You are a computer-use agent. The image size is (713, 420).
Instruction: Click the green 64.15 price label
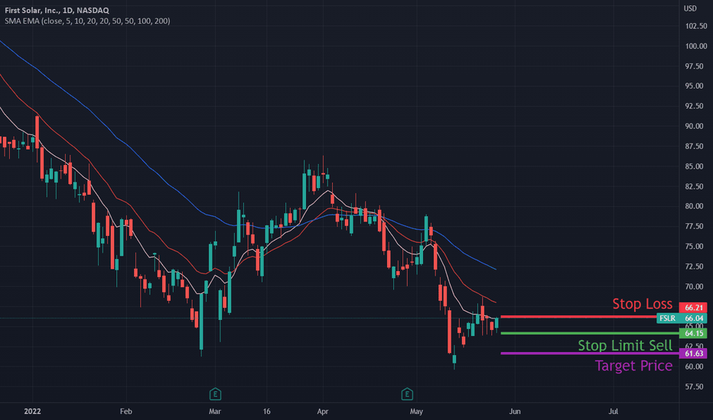tap(693, 333)
